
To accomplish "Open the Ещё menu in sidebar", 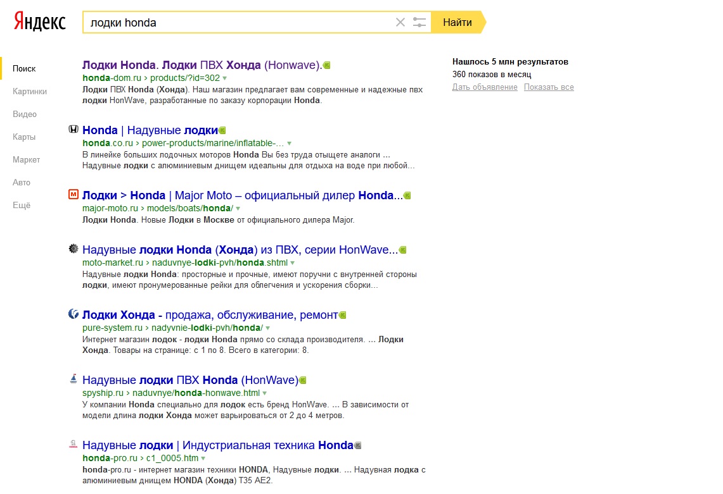I will point(21,206).
